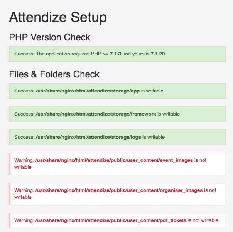Click the Attendize Setup page title
Viewport: 233px width, 232px height.
point(58,17)
